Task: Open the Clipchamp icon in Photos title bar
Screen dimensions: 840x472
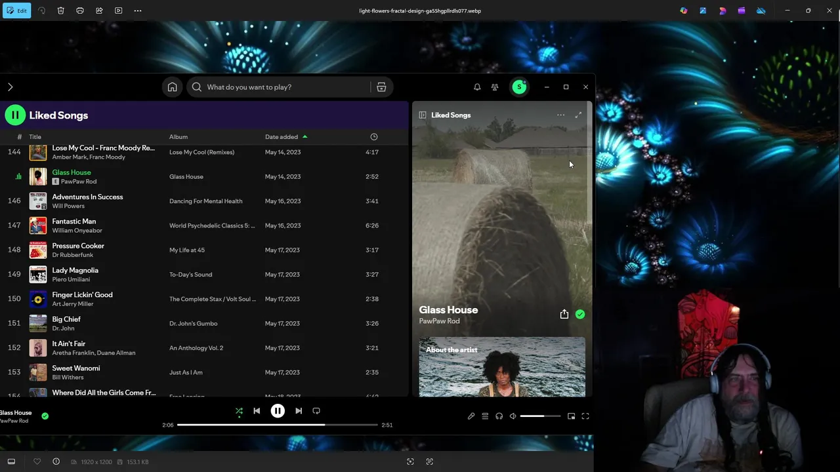Action: (742, 10)
